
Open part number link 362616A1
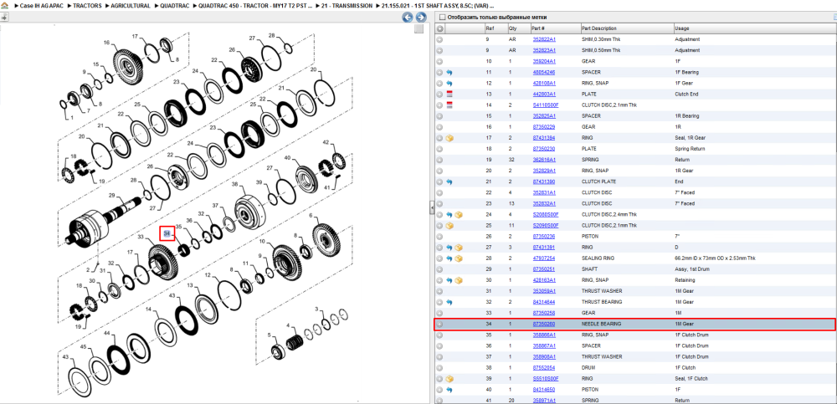click(x=544, y=160)
